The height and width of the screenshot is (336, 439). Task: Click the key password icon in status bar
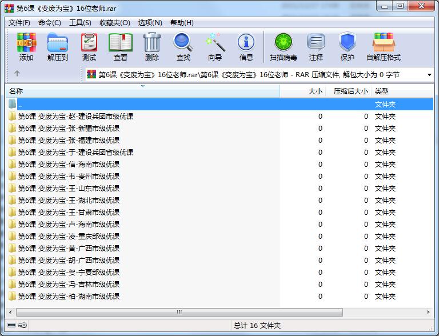point(22,325)
